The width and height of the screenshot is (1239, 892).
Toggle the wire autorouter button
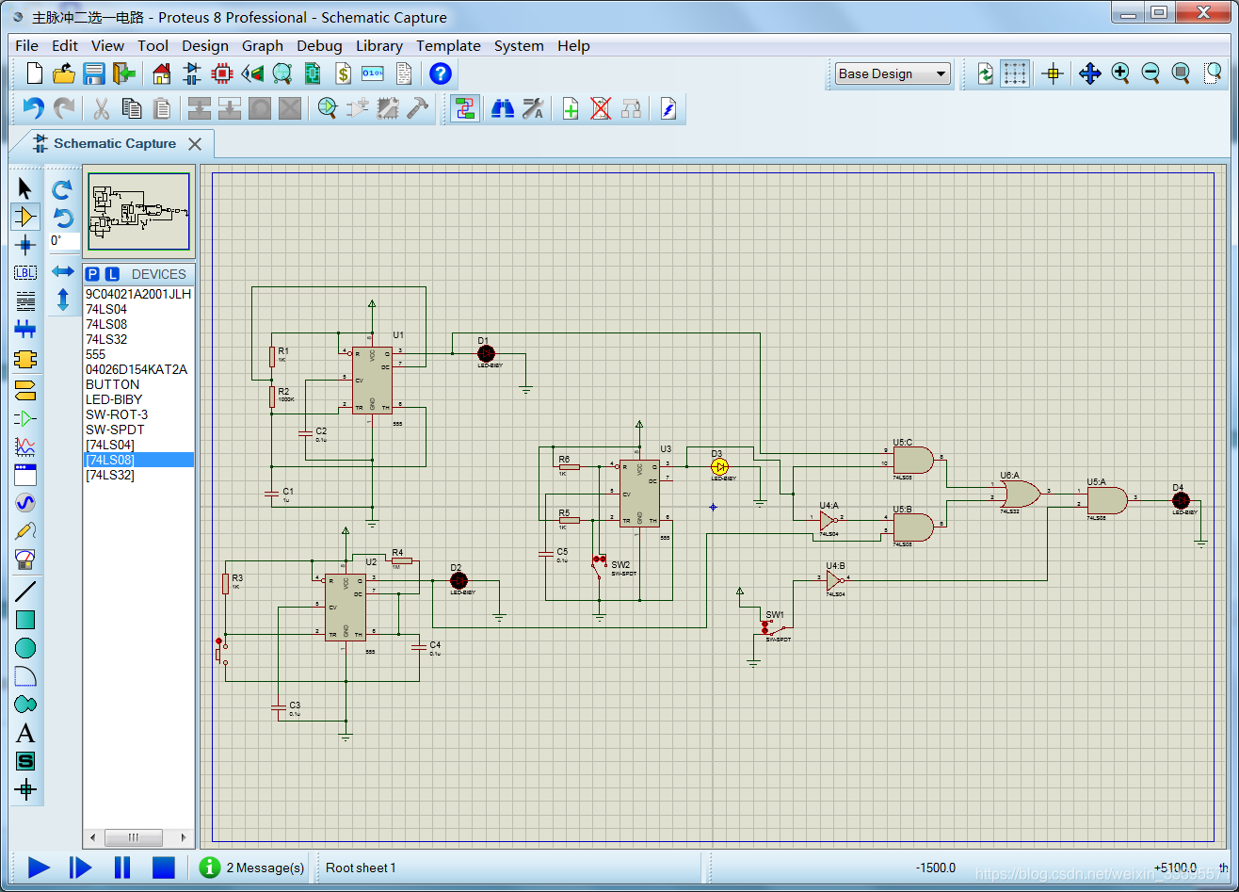tap(465, 108)
